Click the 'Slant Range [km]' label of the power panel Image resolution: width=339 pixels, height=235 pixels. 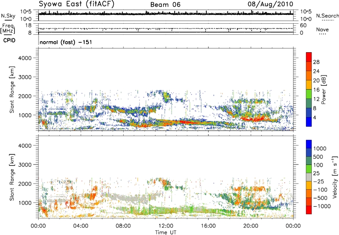(12, 90)
